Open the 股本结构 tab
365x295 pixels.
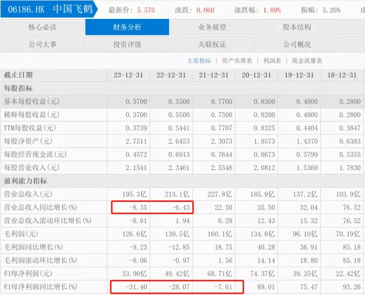297,27
